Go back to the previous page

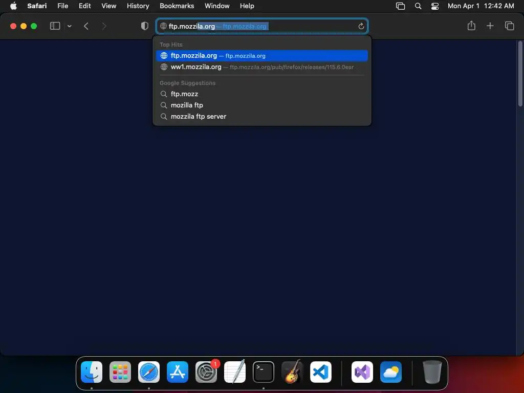pos(86,26)
